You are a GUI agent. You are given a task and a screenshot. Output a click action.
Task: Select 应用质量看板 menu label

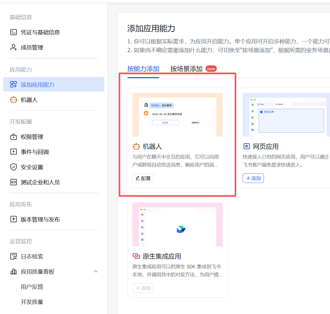click(38, 271)
